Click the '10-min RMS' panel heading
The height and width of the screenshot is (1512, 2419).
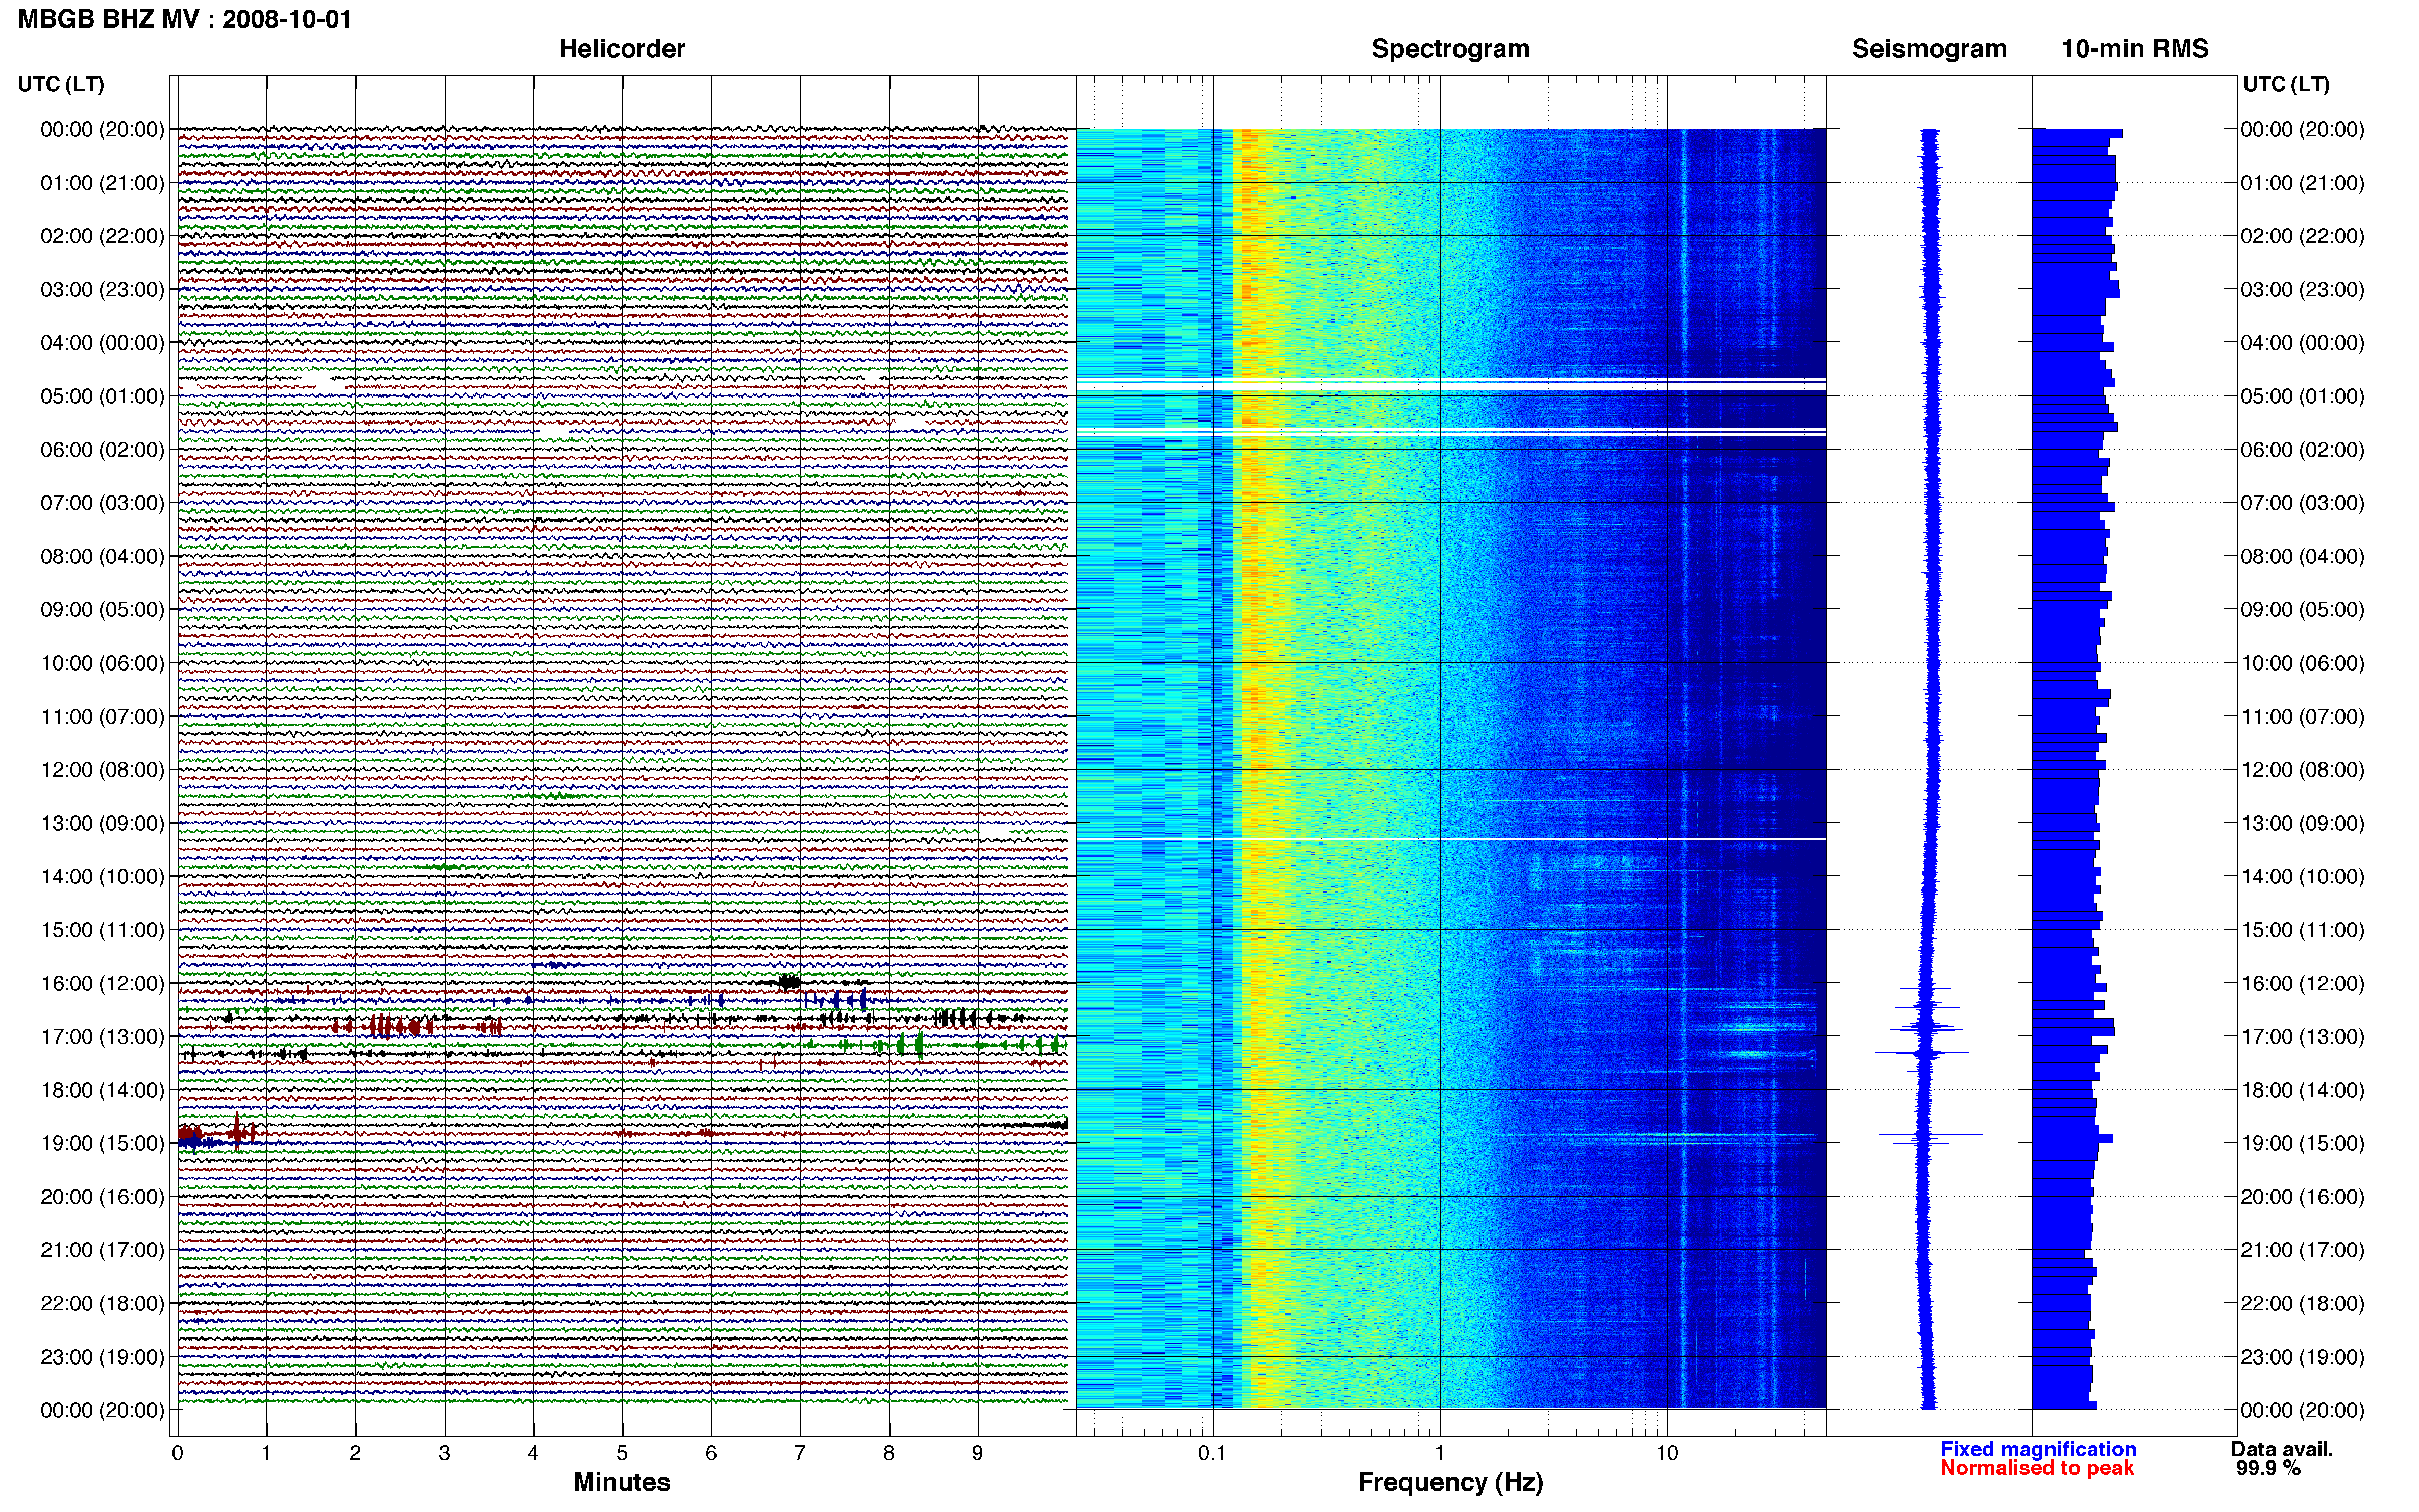(x=2135, y=49)
